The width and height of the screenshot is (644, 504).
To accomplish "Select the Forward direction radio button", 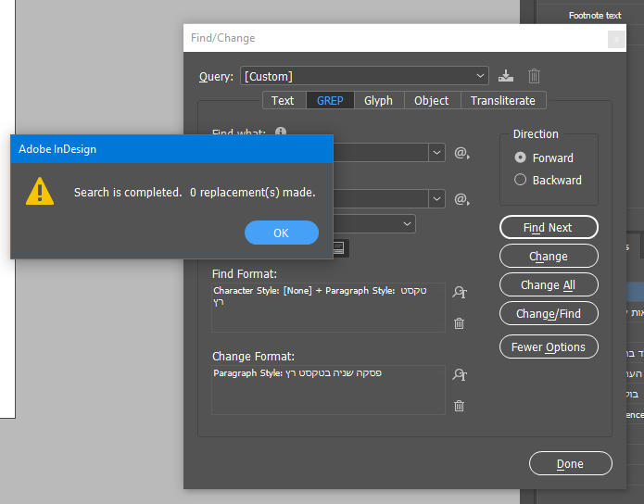I will coord(521,157).
